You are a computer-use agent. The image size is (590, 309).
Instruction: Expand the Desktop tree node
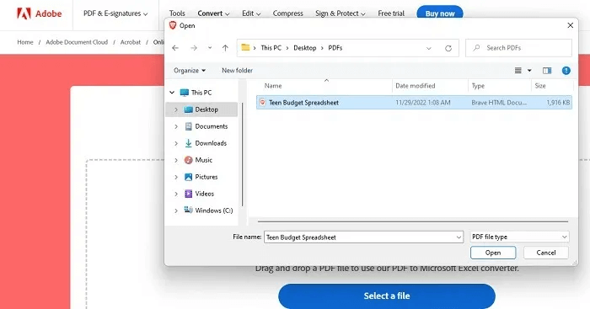tap(176, 109)
